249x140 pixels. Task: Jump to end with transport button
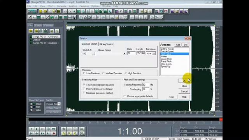click(x=48, y=133)
